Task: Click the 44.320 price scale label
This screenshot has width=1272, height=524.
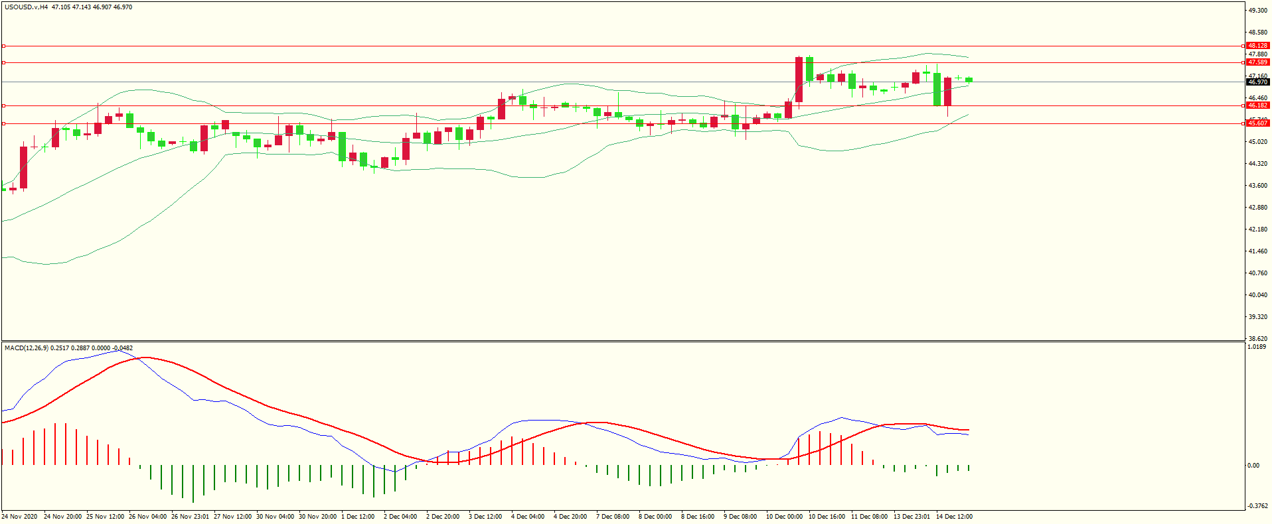Action: click(1257, 164)
